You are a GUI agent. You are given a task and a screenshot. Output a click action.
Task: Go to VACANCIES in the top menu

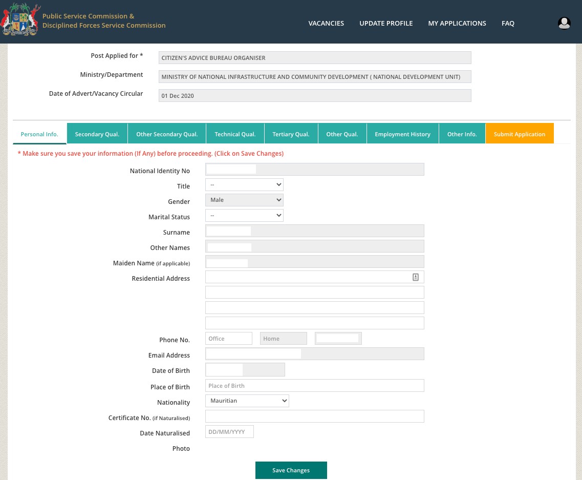pyautogui.click(x=326, y=23)
